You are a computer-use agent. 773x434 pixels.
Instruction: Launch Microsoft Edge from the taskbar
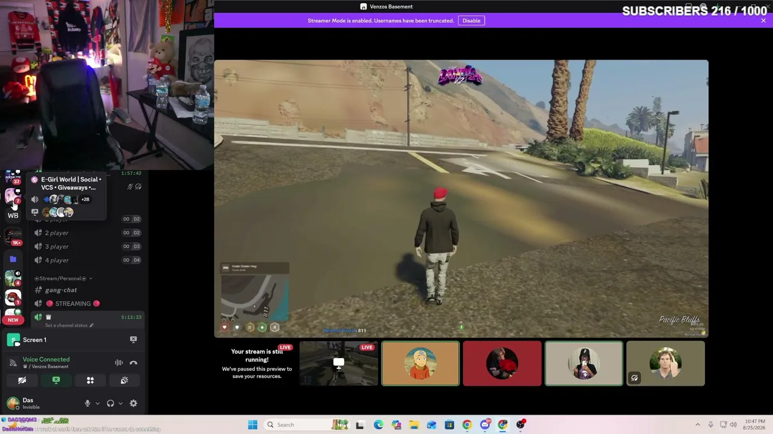(378, 425)
